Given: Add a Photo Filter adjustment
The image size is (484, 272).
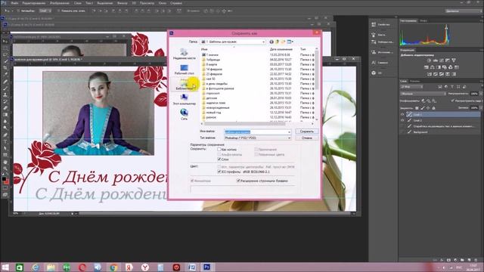Looking at the screenshot, I should click(444, 67).
